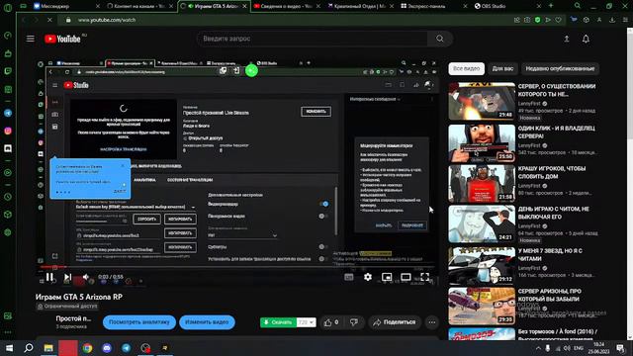Click the Поделиться share button
This screenshot has width=633, height=356.
(x=394, y=322)
